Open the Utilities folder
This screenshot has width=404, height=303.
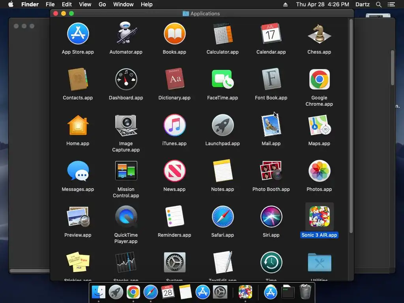point(319,262)
